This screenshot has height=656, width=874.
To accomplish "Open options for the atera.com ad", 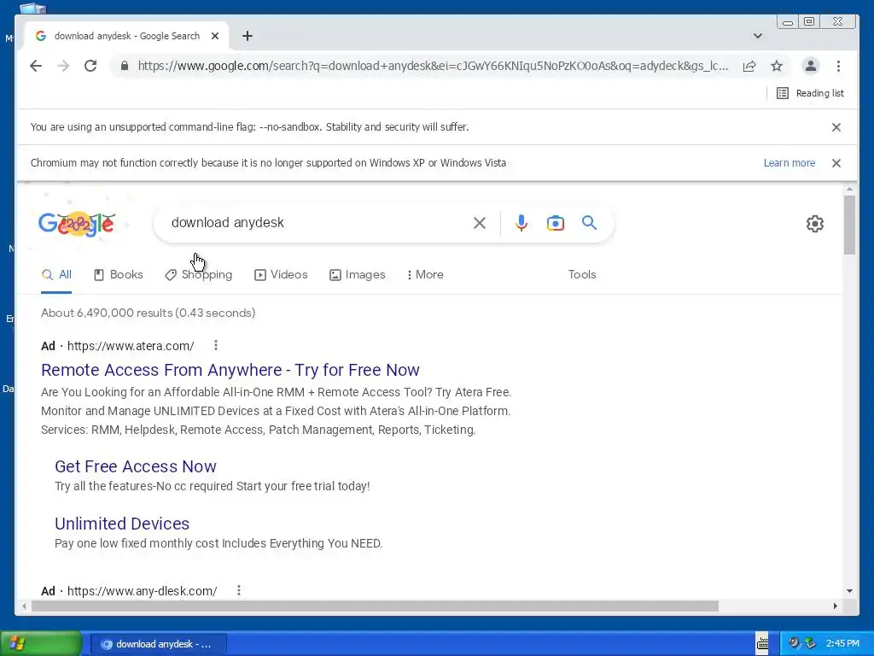I will (x=216, y=345).
